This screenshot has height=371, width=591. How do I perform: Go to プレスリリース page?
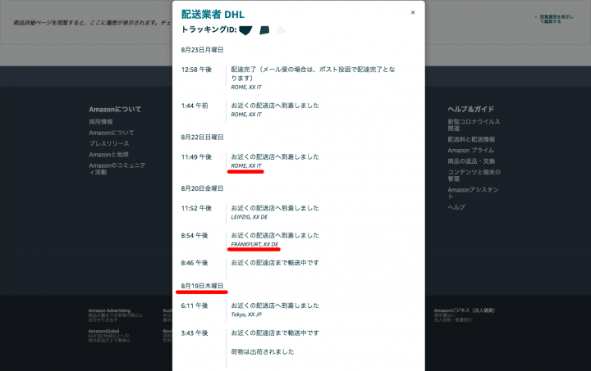pyautogui.click(x=108, y=143)
